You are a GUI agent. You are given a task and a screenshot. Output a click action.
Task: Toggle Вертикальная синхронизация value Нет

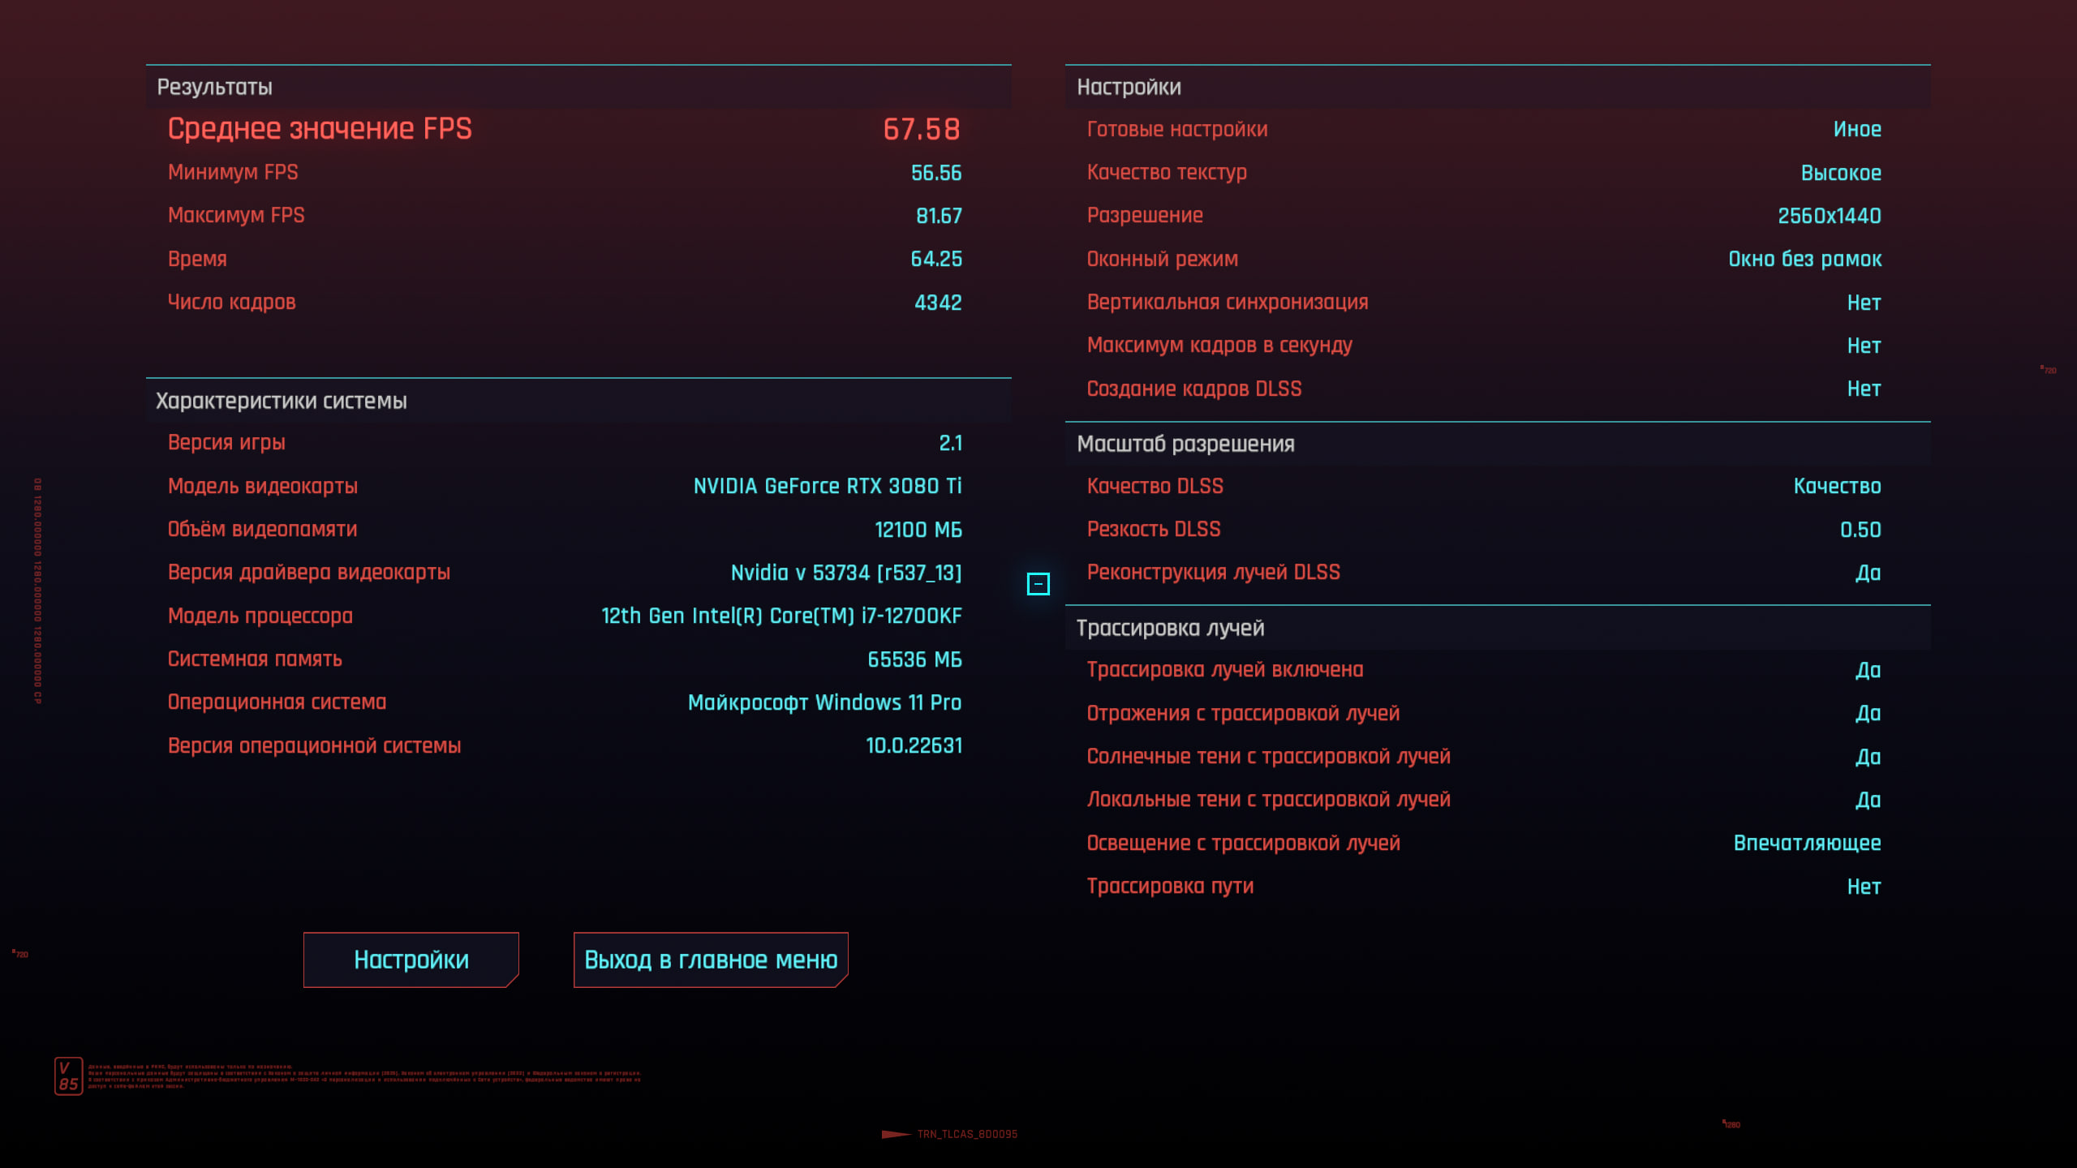(x=1864, y=303)
